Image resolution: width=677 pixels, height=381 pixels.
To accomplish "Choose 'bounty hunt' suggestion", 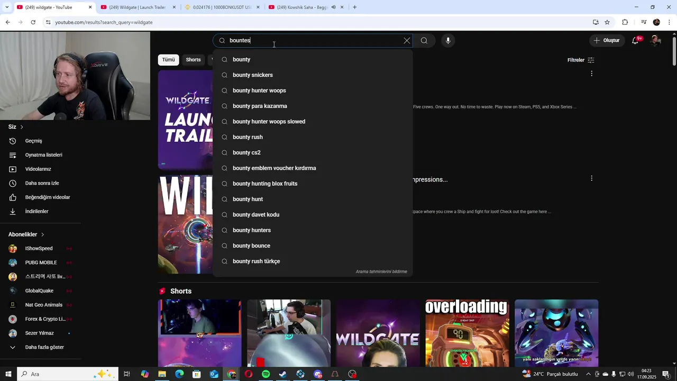I will [313, 199].
